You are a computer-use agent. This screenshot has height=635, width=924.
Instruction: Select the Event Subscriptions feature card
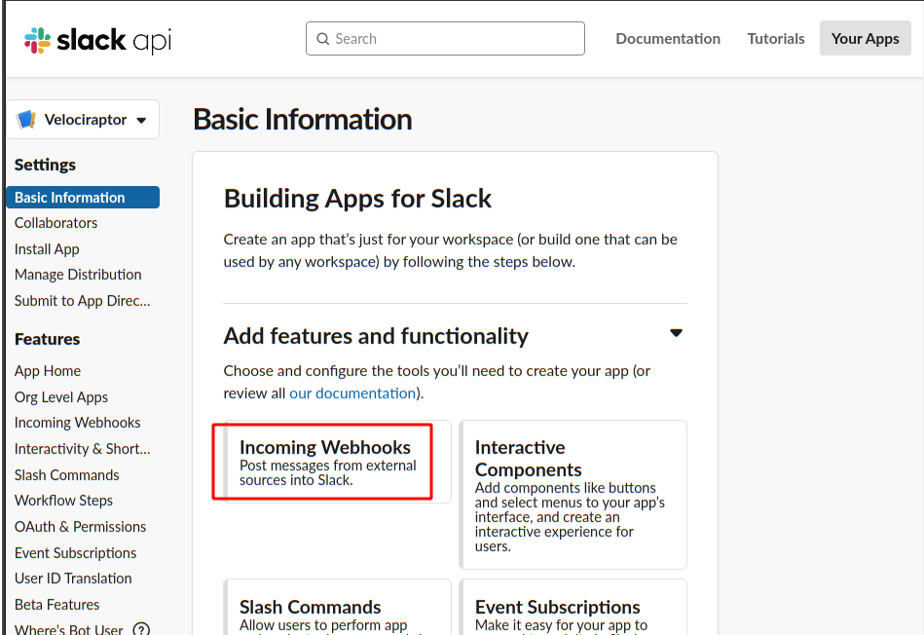point(573,609)
